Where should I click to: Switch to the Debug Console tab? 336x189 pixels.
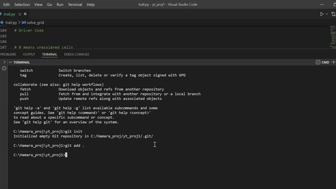point(77,55)
